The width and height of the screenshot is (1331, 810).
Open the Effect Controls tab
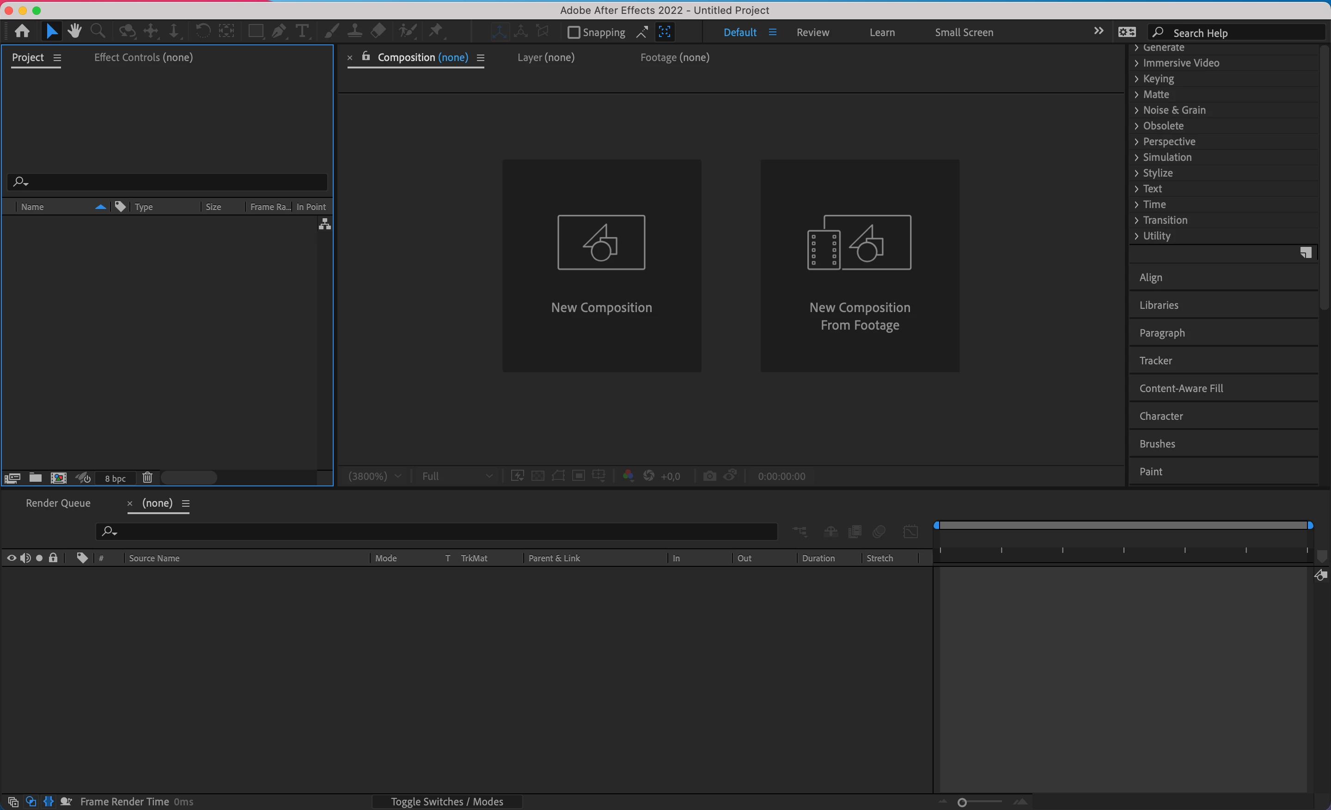[x=143, y=57]
